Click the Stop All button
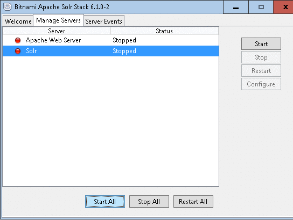 coord(149,201)
